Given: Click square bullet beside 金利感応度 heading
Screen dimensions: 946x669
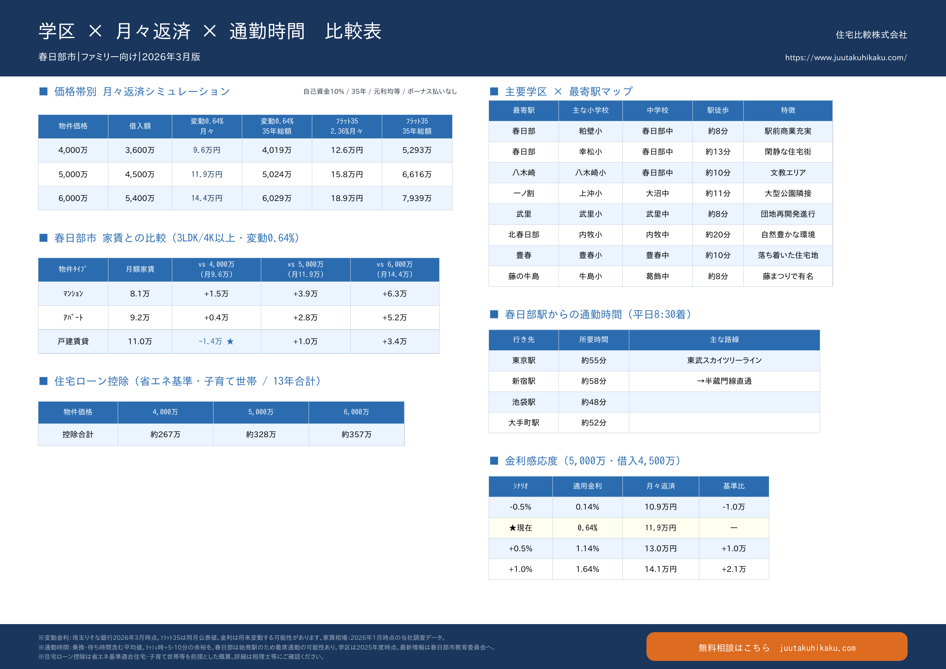Looking at the screenshot, I should click(494, 461).
